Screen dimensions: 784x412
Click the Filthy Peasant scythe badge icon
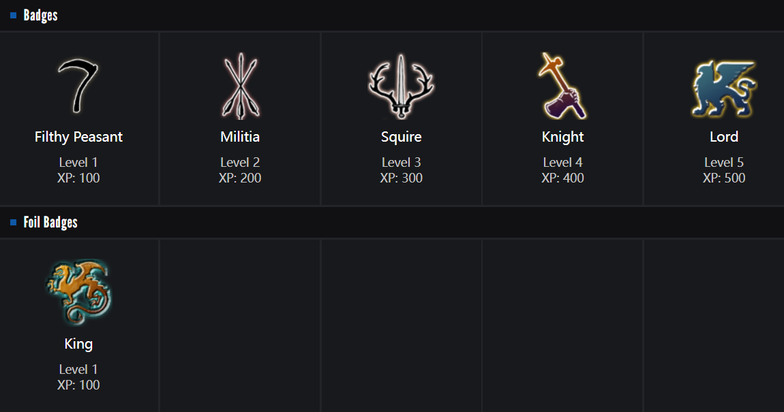[x=78, y=86]
